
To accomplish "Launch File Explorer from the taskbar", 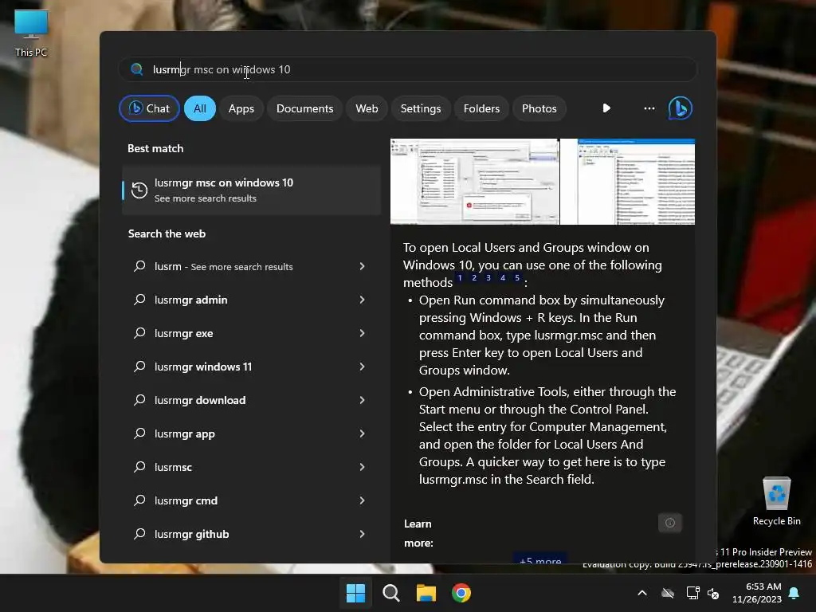I will pyautogui.click(x=426, y=593).
